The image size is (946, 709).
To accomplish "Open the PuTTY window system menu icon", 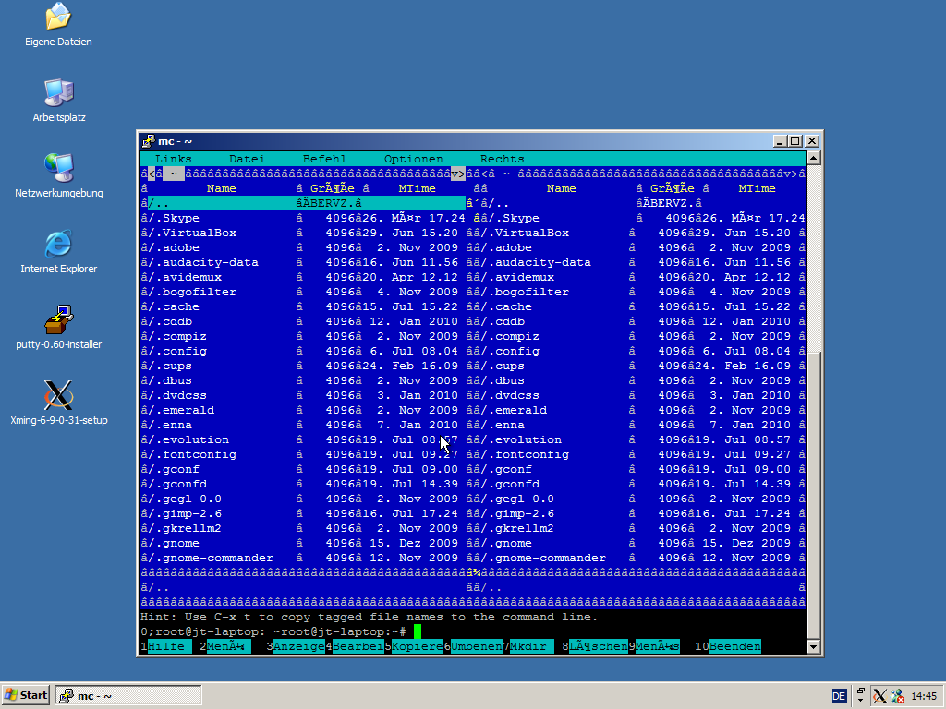I will (148, 141).
